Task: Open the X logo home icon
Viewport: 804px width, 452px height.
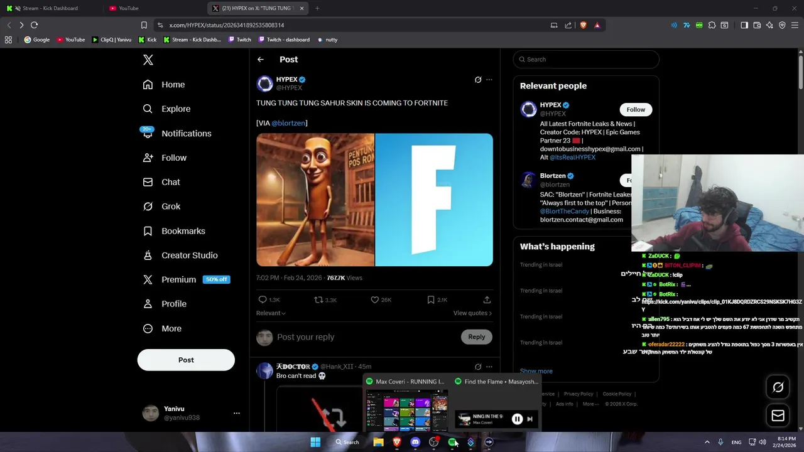Action: click(x=148, y=60)
